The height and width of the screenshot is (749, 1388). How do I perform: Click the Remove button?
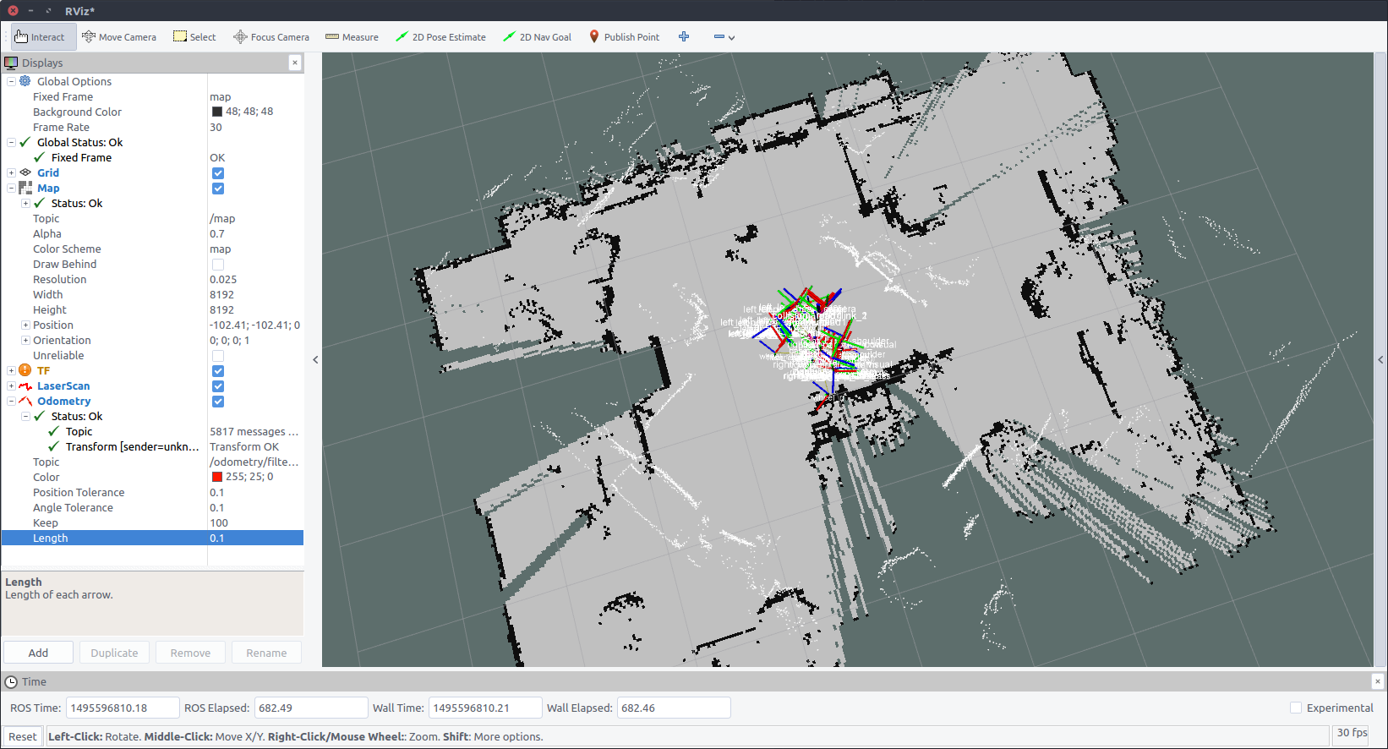pyautogui.click(x=190, y=653)
